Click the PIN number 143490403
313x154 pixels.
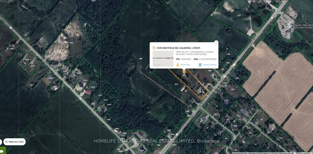185,59
